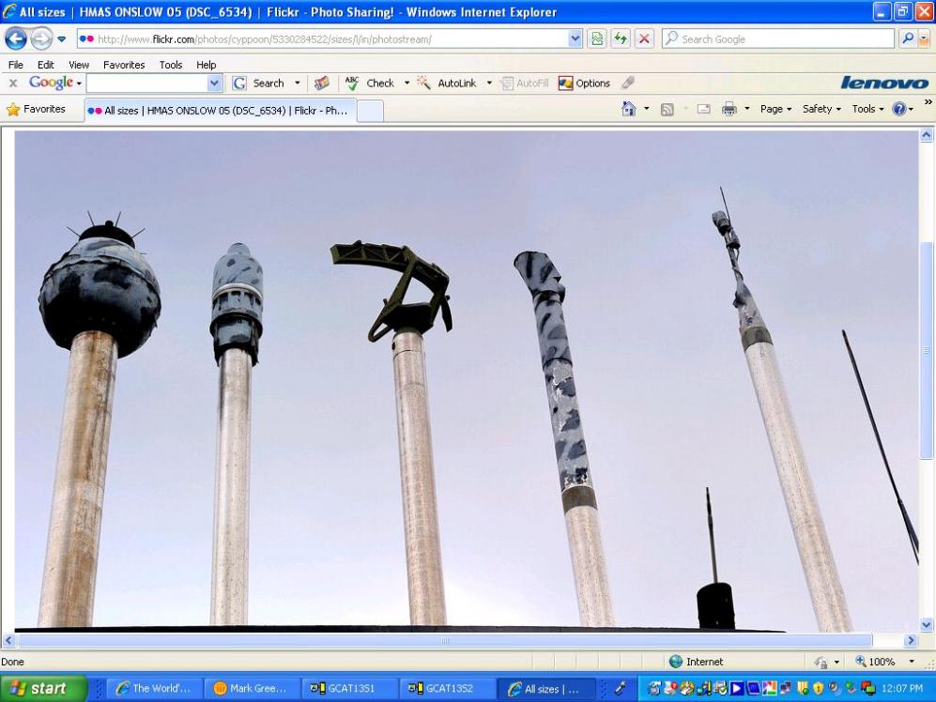Open the Home page icon

coord(629,109)
